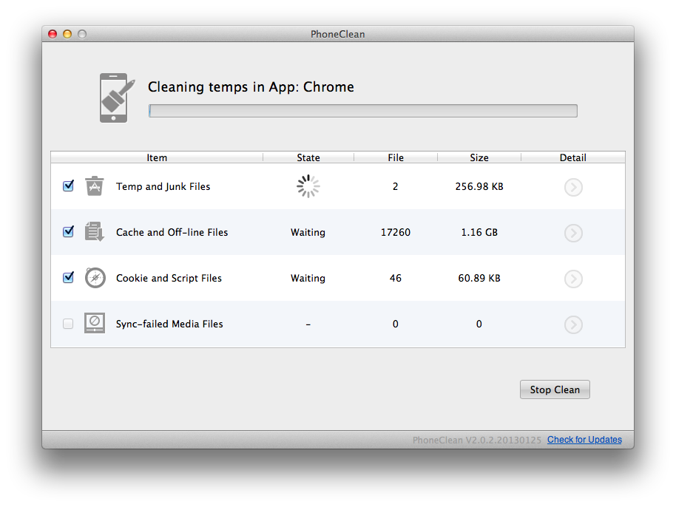Click the 17260 file count

coord(396,232)
